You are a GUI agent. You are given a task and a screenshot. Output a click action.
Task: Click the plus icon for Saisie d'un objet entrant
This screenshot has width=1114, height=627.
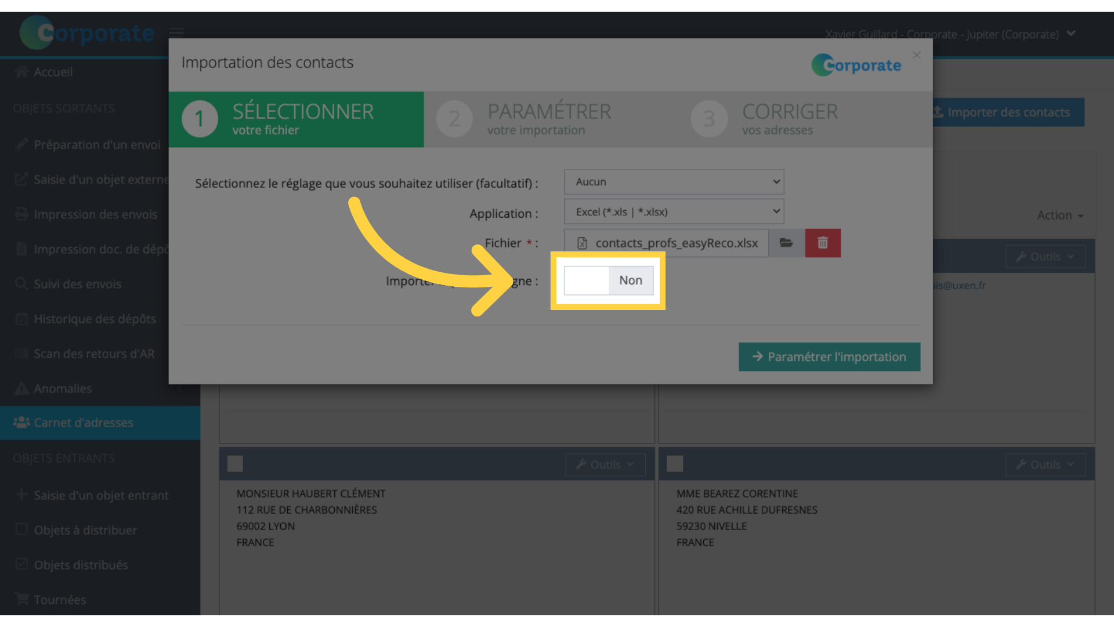pos(21,494)
